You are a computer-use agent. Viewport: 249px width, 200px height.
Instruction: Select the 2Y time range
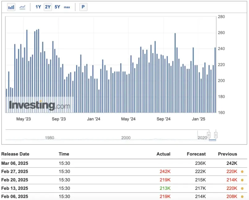point(48,7)
